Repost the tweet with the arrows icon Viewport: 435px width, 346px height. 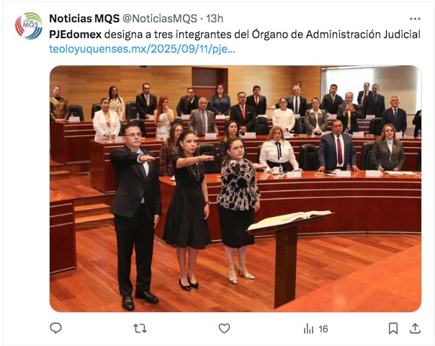140,329
